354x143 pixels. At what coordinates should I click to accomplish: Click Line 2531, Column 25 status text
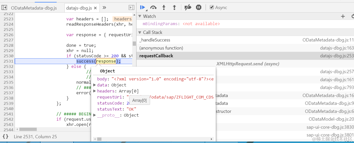[x=35, y=137]
